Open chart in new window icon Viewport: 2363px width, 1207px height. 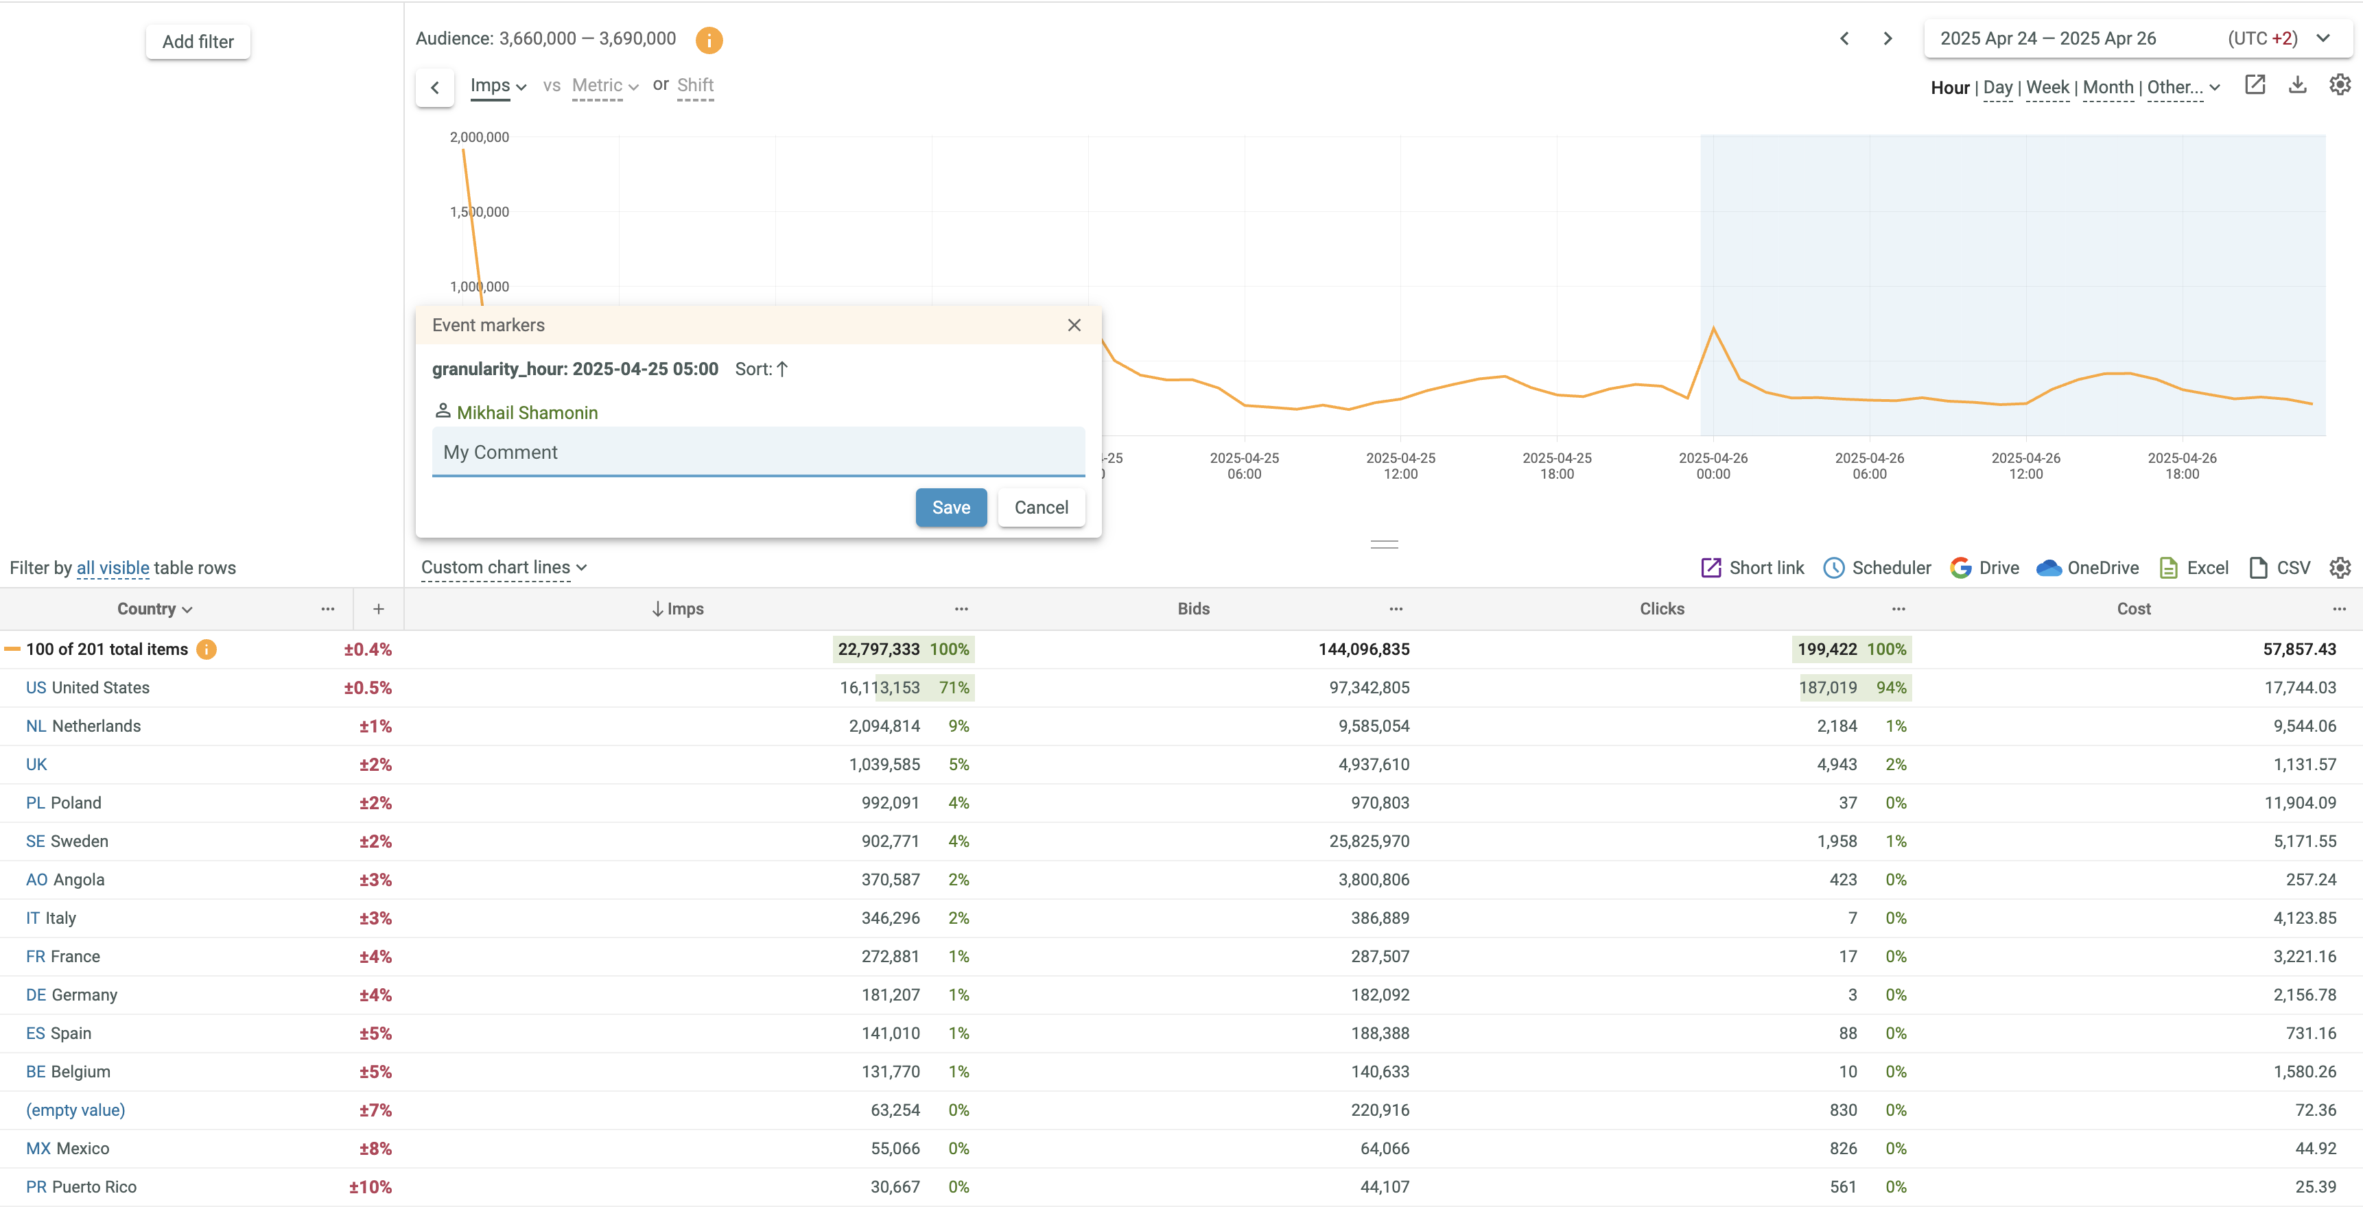pyautogui.click(x=2255, y=85)
